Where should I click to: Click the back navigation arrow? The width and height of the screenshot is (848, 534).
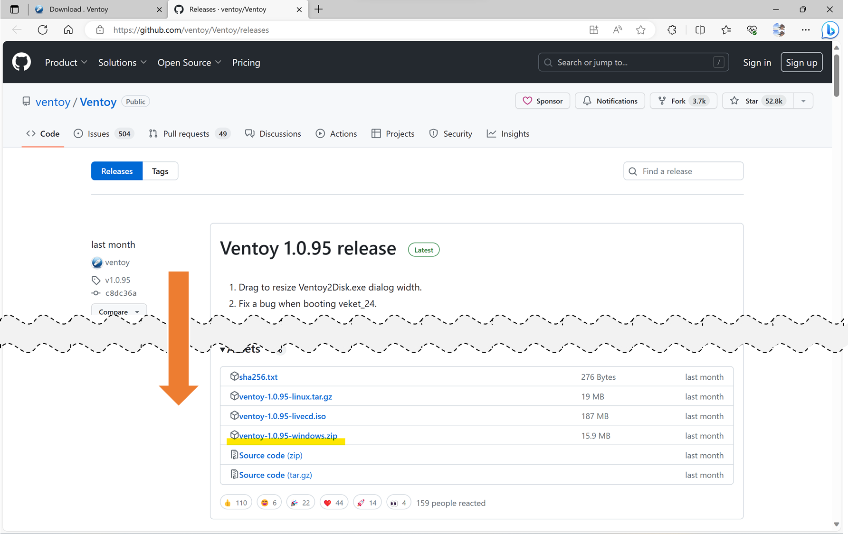[x=17, y=30]
